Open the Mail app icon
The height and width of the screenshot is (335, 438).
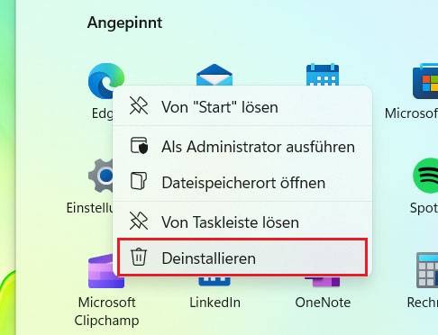(x=214, y=75)
